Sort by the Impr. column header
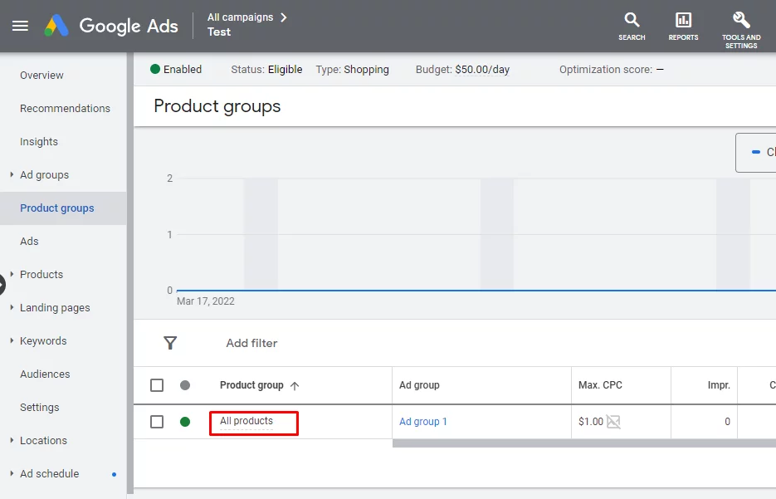This screenshot has height=499, width=776. [719, 385]
